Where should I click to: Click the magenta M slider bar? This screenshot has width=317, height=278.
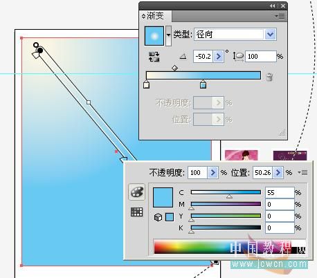(x=226, y=204)
